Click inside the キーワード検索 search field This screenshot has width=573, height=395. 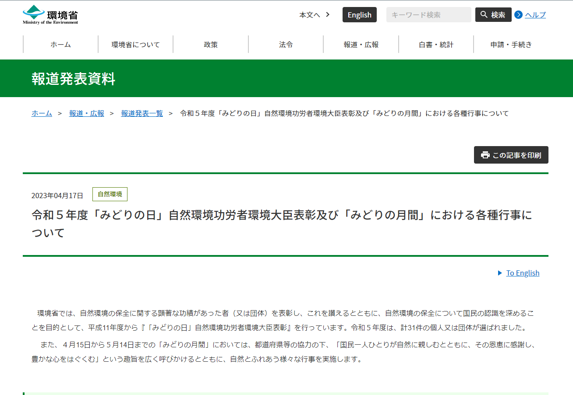coord(428,14)
